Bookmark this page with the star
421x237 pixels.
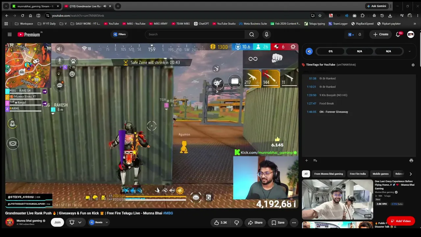[320, 15]
